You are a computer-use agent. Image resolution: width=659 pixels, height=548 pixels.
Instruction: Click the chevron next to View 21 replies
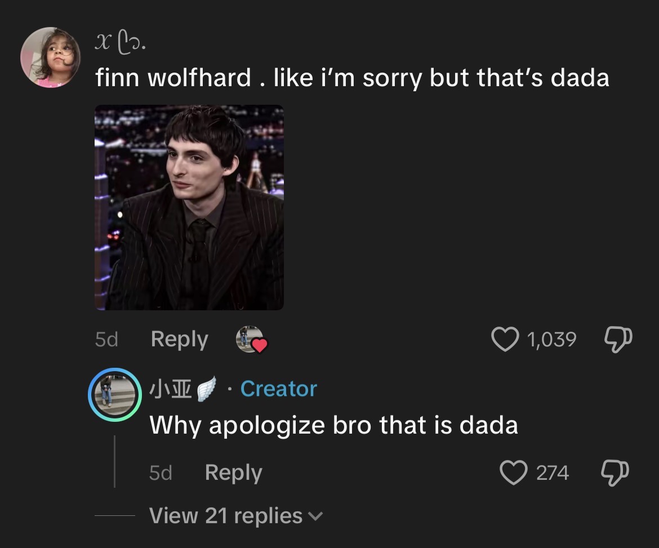coord(315,516)
